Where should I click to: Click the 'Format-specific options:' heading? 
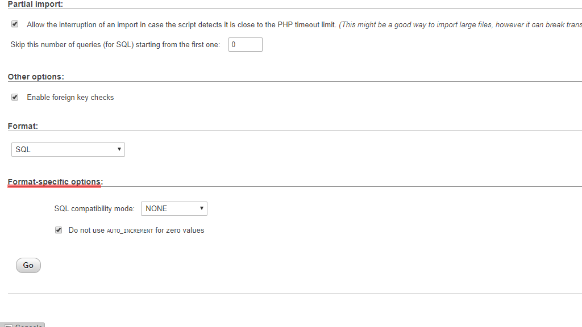tap(55, 182)
